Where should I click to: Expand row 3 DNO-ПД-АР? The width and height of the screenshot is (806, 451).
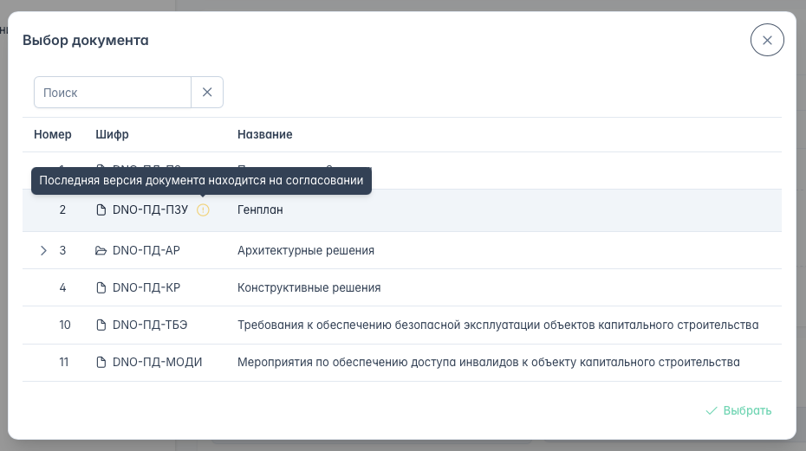point(43,251)
